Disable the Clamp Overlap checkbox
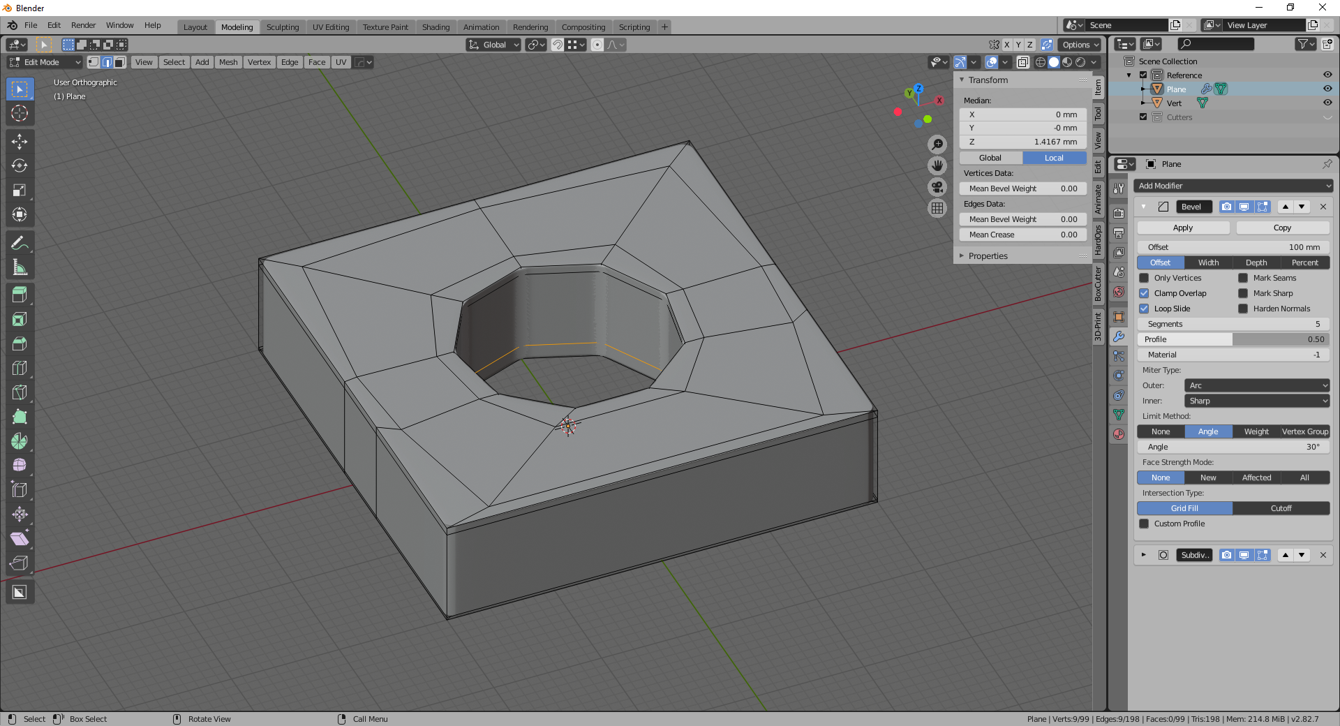1340x726 pixels. [x=1144, y=293]
